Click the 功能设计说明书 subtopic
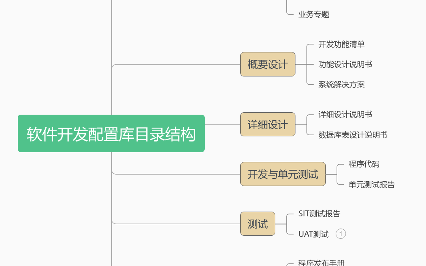 click(x=345, y=64)
